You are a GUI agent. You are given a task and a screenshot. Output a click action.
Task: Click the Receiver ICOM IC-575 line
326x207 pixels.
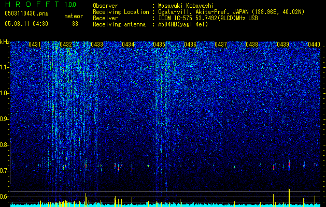coord(208,18)
